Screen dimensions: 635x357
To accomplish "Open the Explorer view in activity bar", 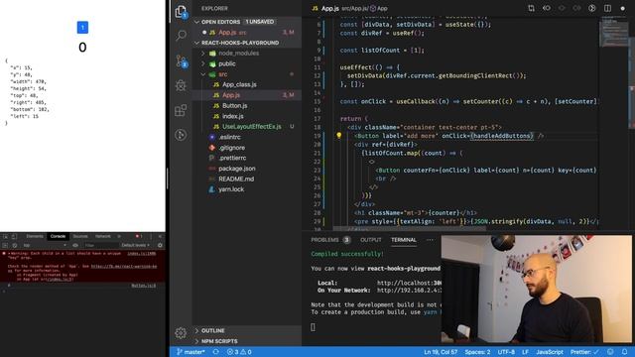I will [x=181, y=11].
